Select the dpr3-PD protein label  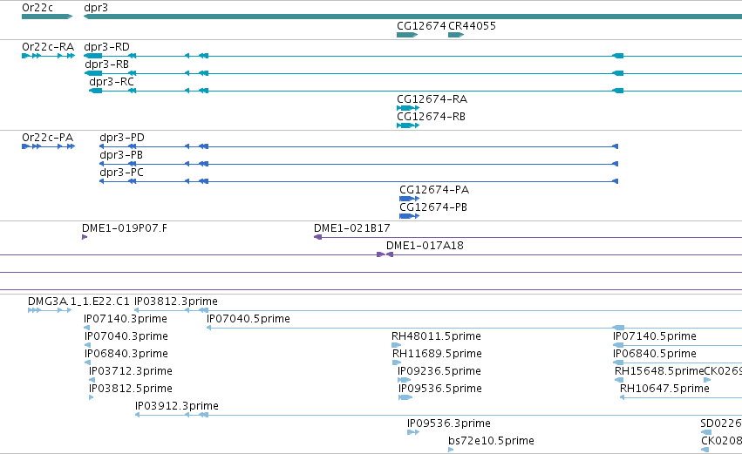pos(121,138)
